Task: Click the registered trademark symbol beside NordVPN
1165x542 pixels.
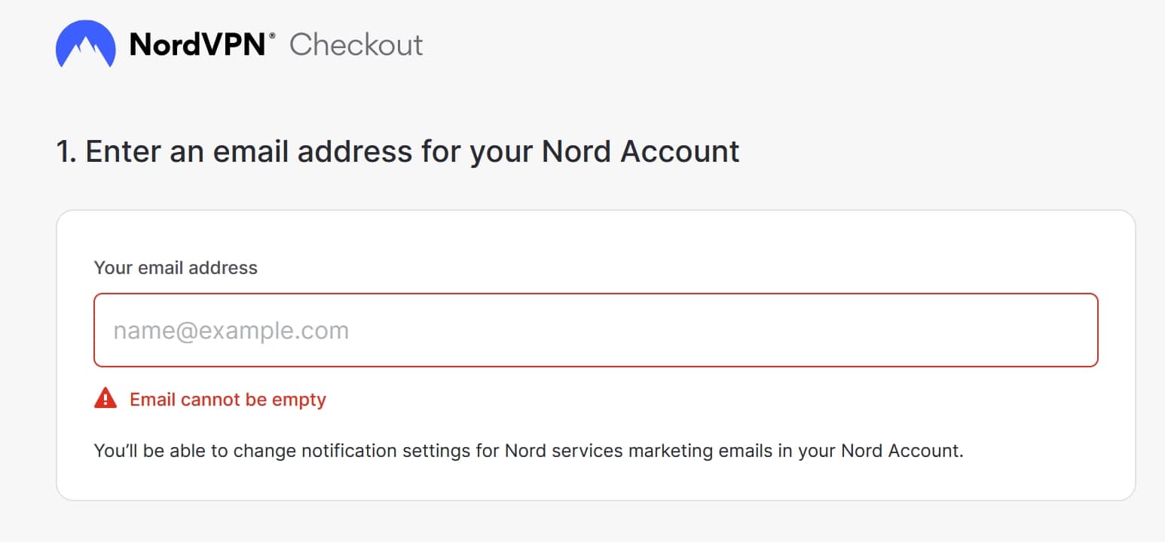Action: [272, 35]
